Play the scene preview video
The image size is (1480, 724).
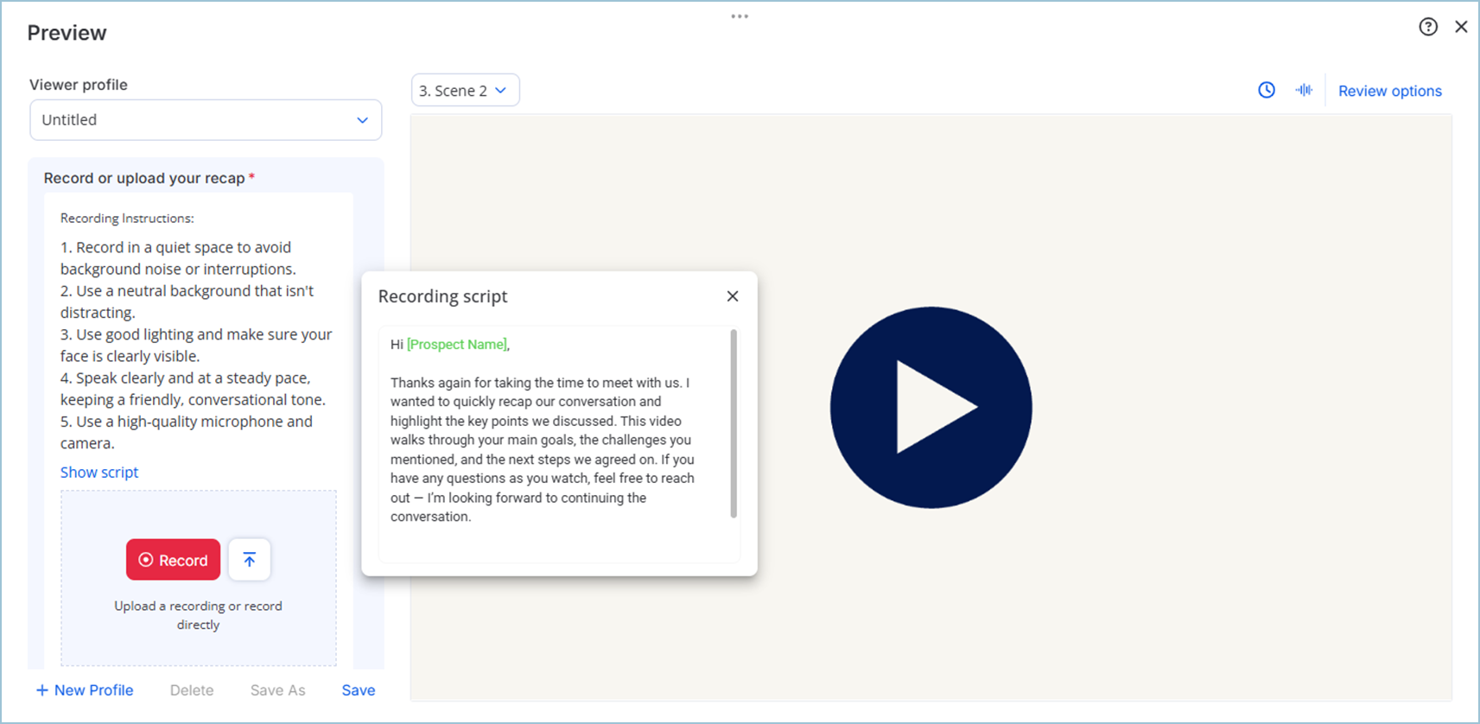931,408
